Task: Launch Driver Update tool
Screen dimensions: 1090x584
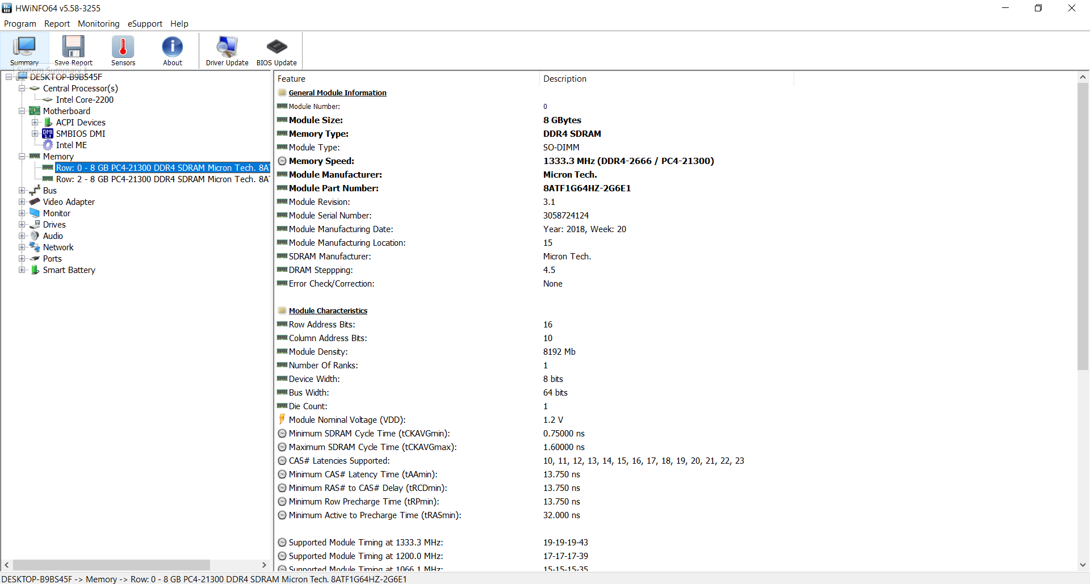Action: click(227, 51)
